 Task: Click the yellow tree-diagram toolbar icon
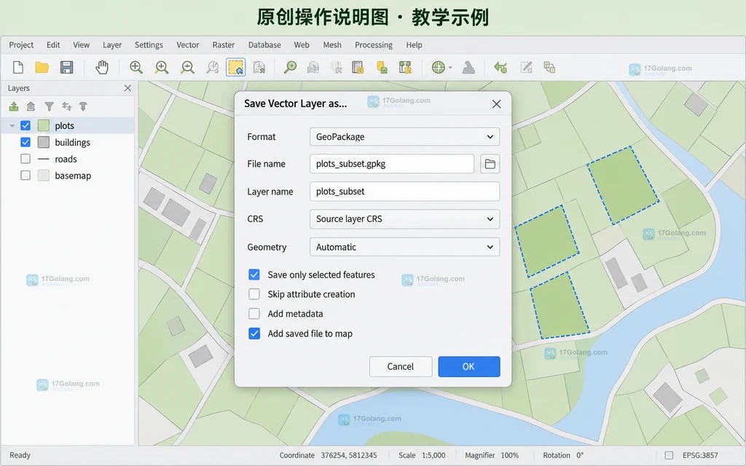tap(405, 68)
